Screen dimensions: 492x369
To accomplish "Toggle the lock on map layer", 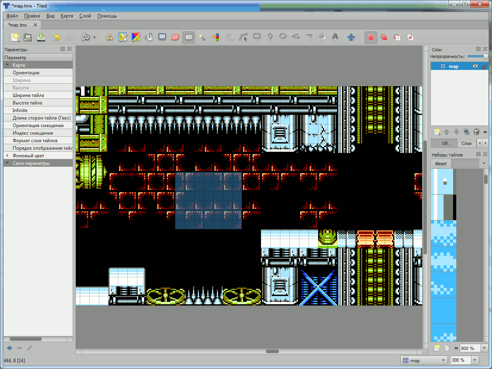I will coord(484,66).
